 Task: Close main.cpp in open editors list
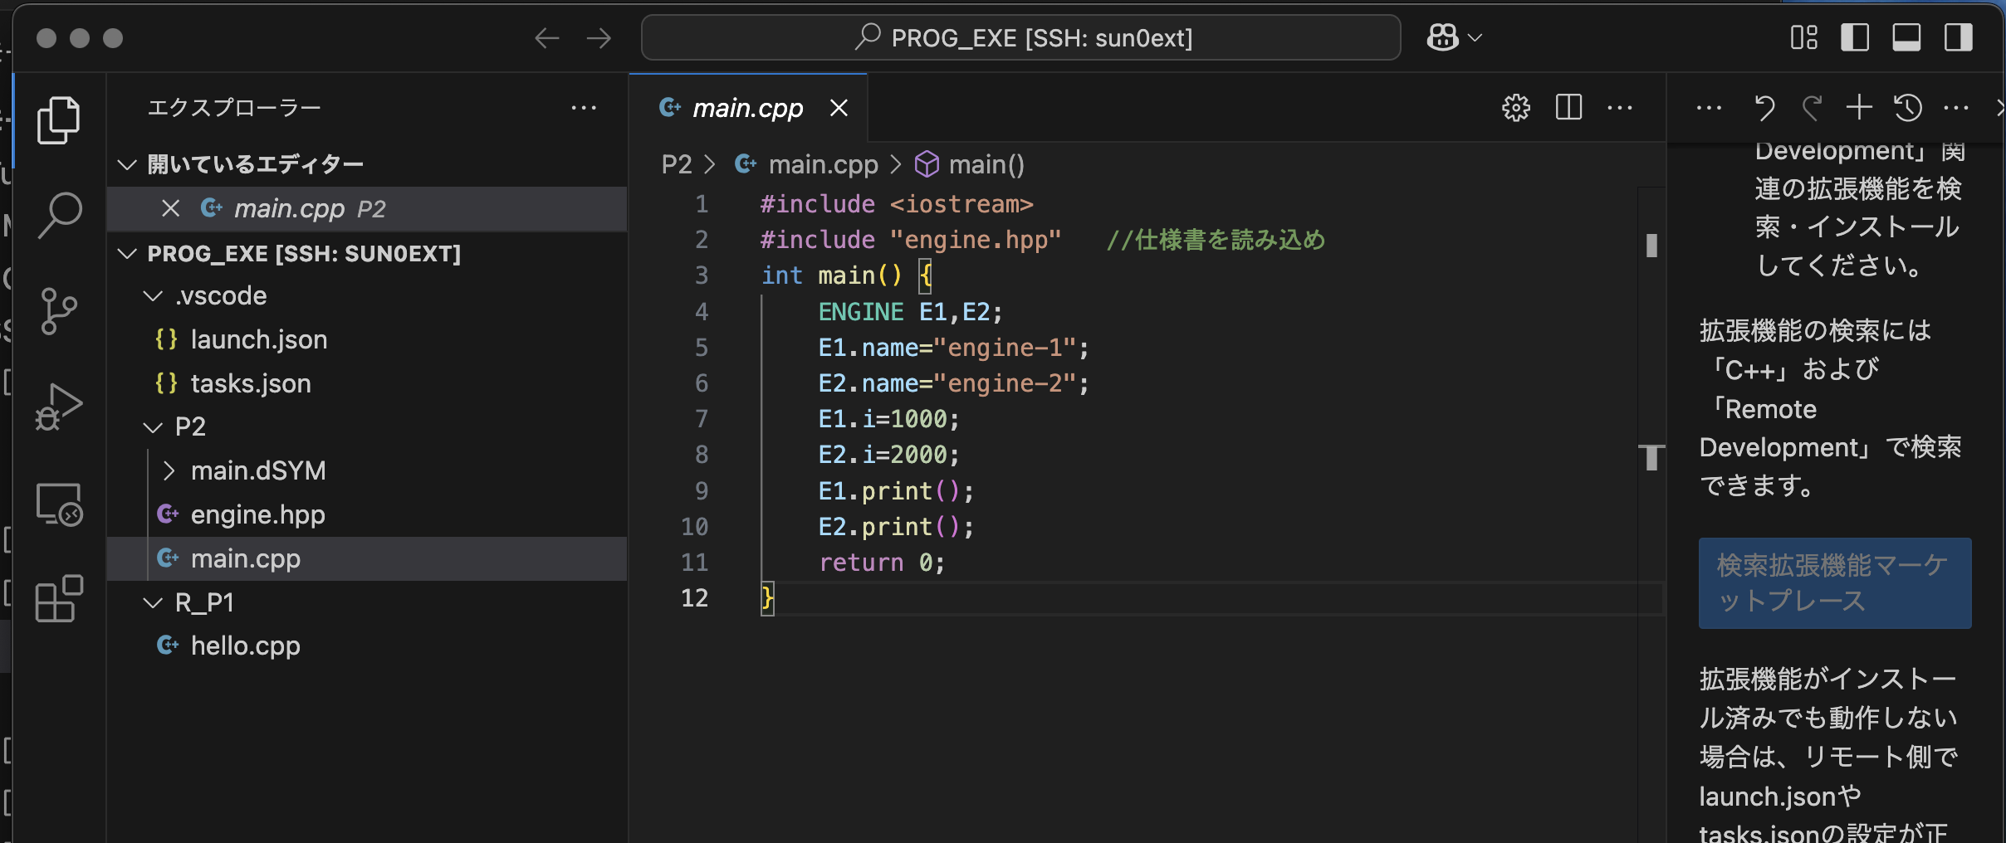point(170,208)
